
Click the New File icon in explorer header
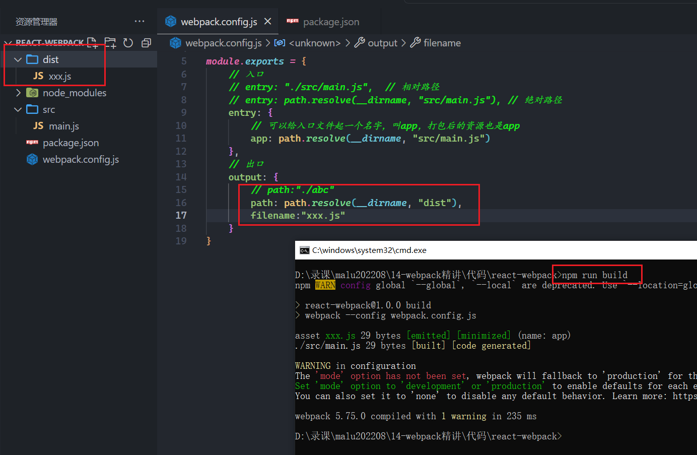(x=92, y=43)
